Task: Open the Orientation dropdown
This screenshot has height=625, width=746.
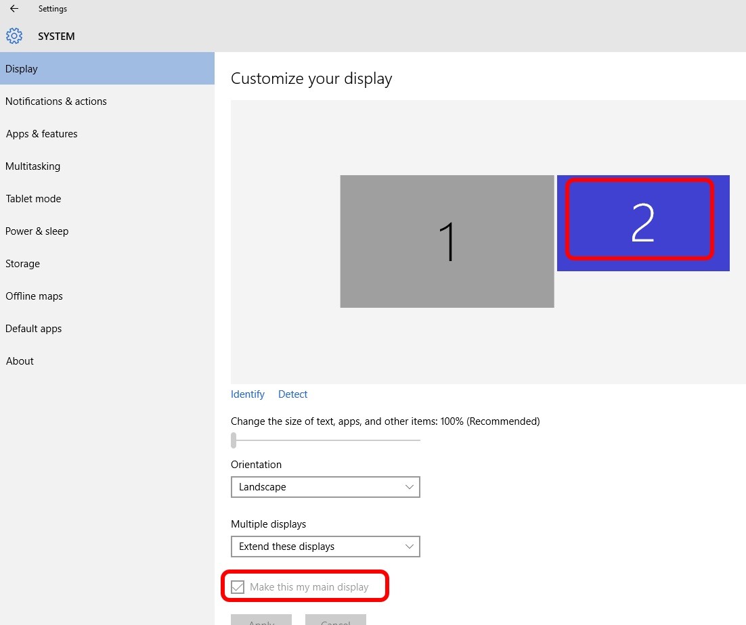Action: (x=325, y=487)
